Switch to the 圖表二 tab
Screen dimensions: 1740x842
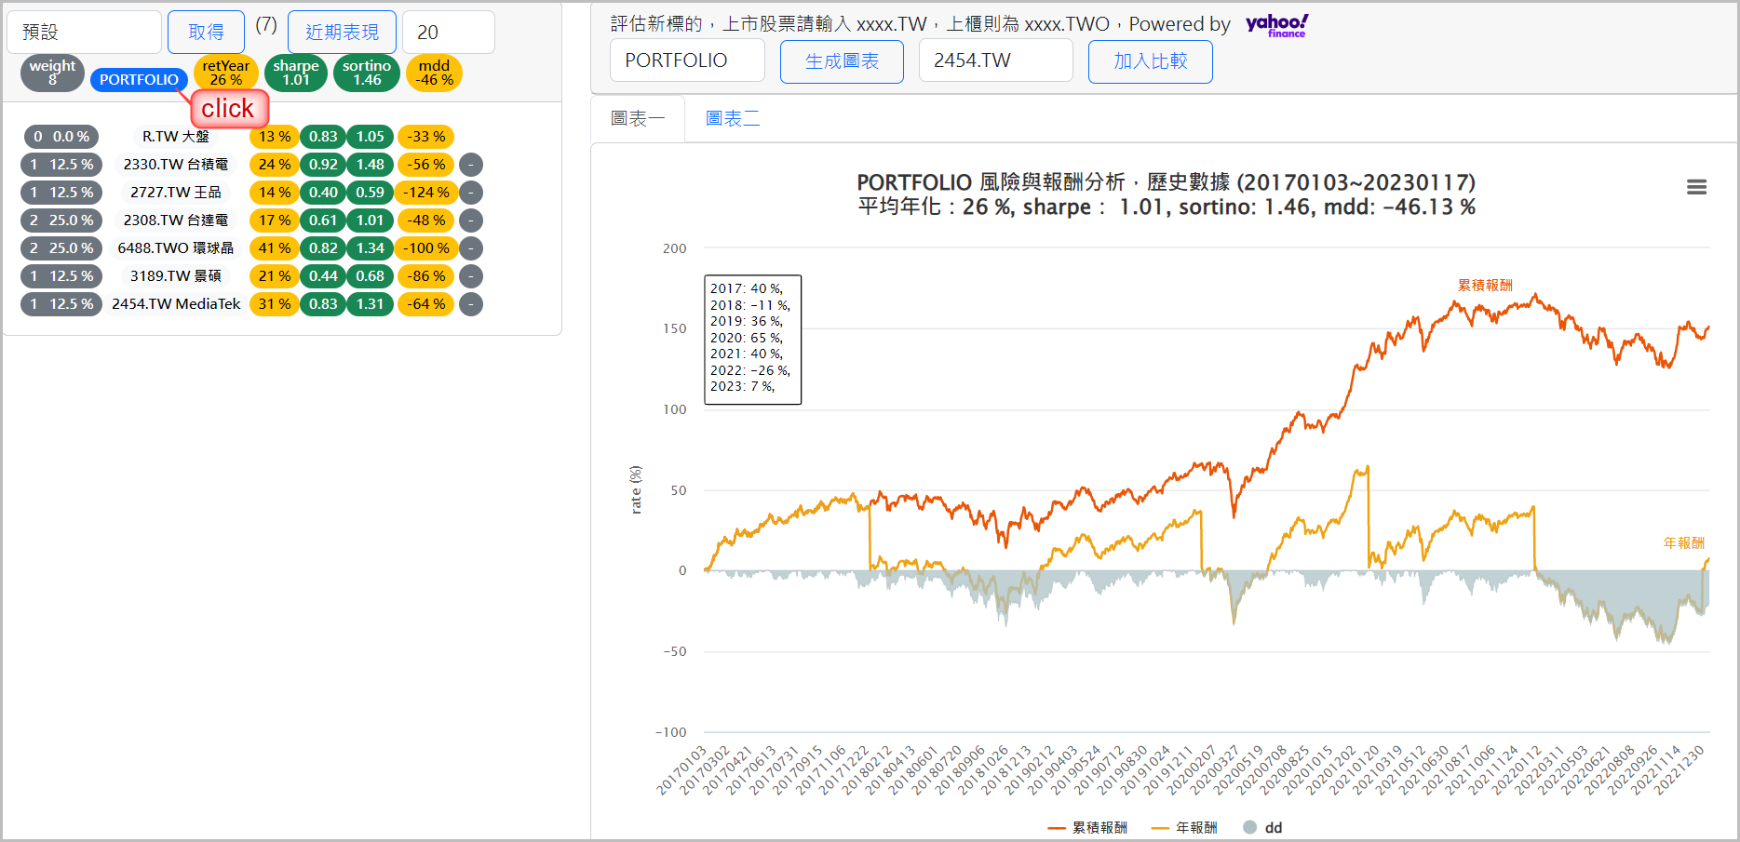click(732, 118)
